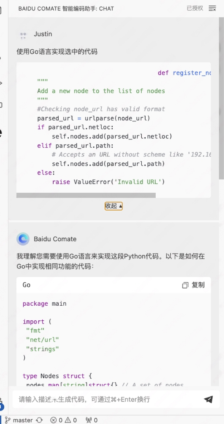Click the 已授权 authorized status label
Image resolution: width=224 pixels, height=424 pixels.
195,8
